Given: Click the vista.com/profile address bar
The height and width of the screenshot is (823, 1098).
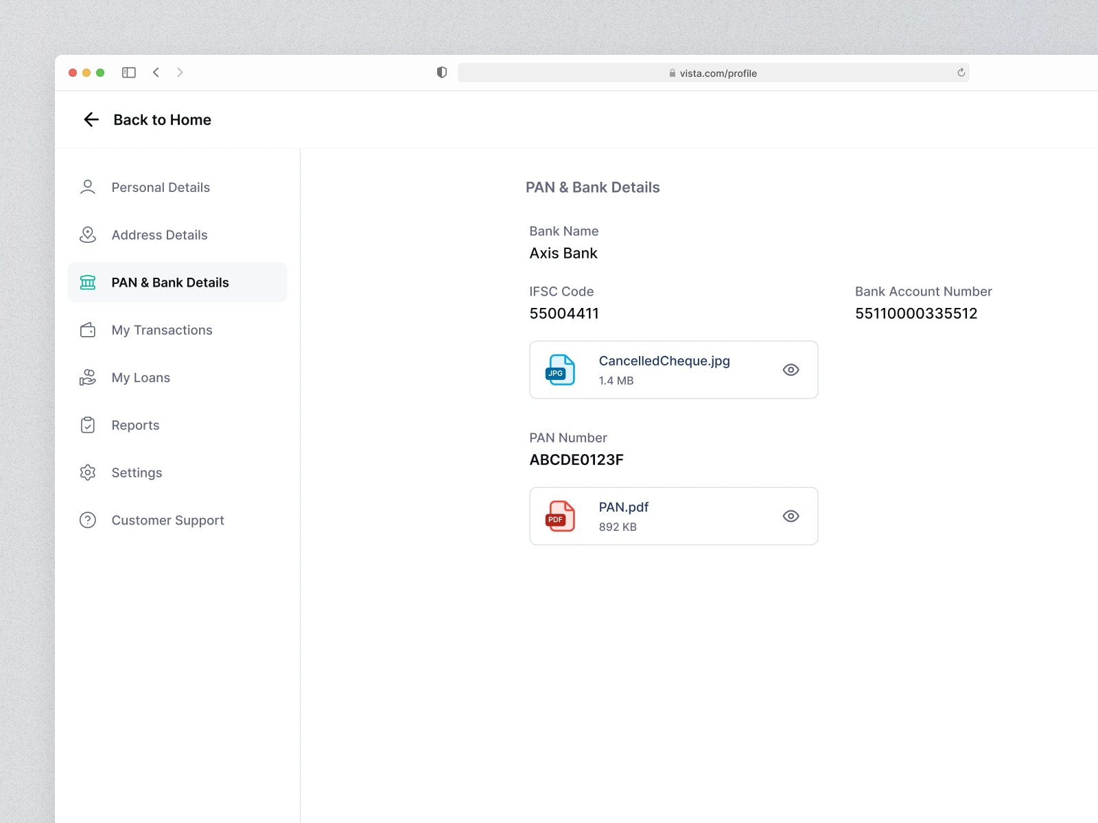Looking at the screenshot, I should pyautogui.click(x=714, y=73).
